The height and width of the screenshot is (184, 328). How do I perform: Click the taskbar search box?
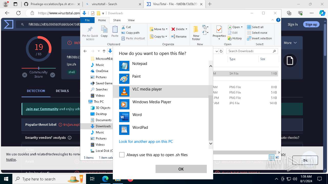point(49,179)
